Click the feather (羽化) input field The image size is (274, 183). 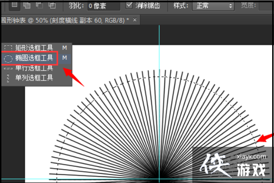tap(103, 6)
